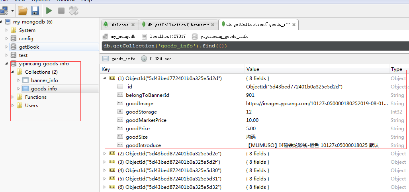Click the clock icon beside 0.039 sec.
The width and height of the screenshot is (409, 192).
click(x=144, y=59)
